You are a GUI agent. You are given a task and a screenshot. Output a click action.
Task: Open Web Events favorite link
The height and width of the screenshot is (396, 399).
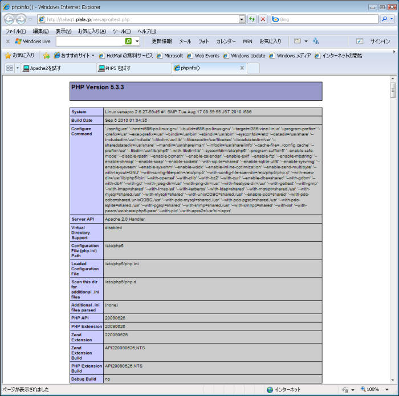(x=203, y=55)
